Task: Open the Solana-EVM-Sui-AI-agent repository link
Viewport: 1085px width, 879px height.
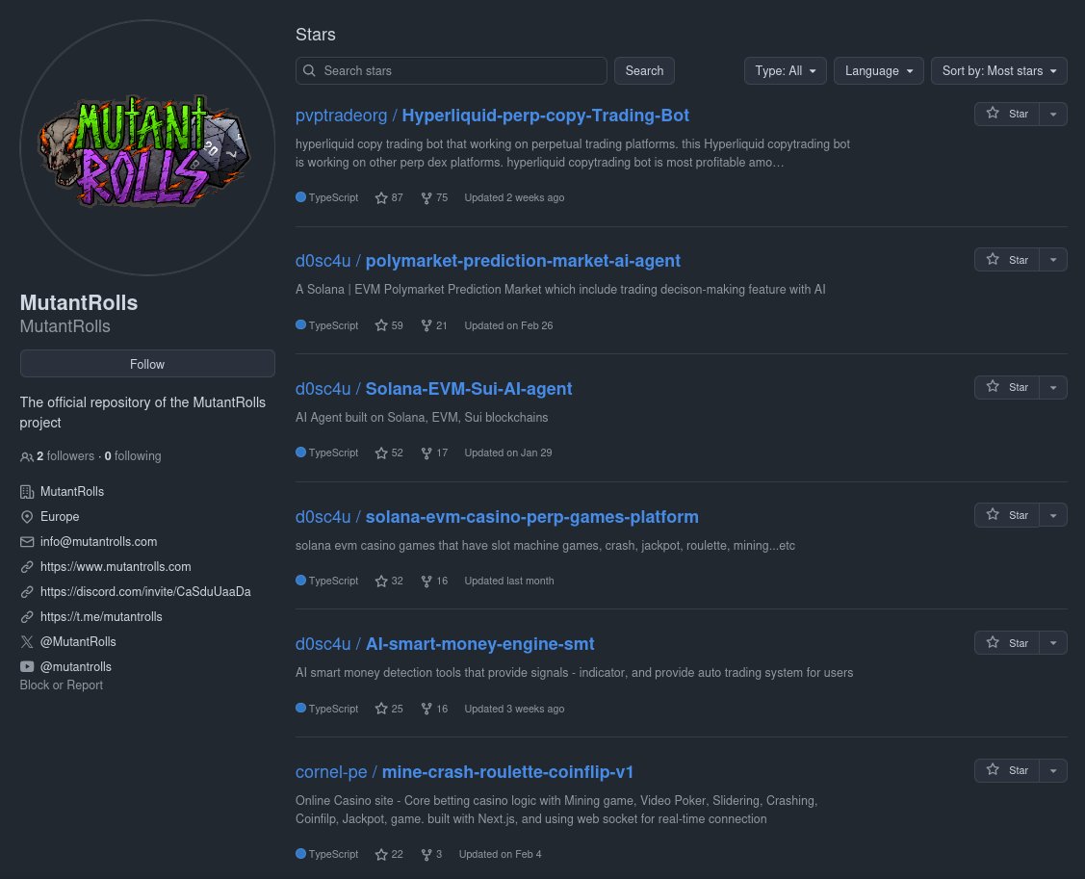Action: (x=434, y=389)
